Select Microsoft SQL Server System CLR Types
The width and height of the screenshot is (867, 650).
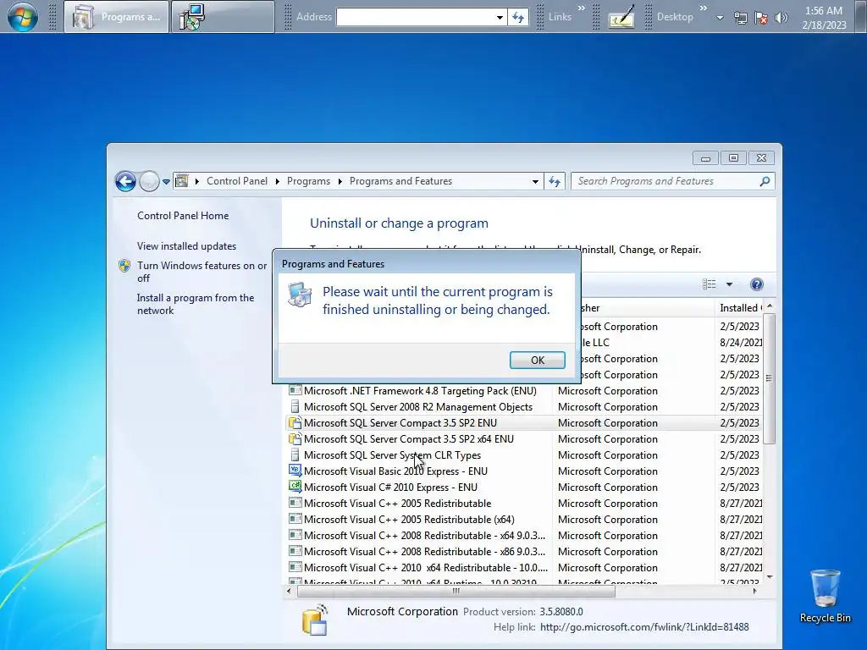[392, 454]
